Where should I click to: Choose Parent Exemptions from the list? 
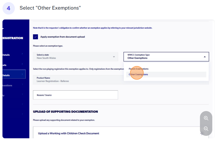tap(138, 69)
